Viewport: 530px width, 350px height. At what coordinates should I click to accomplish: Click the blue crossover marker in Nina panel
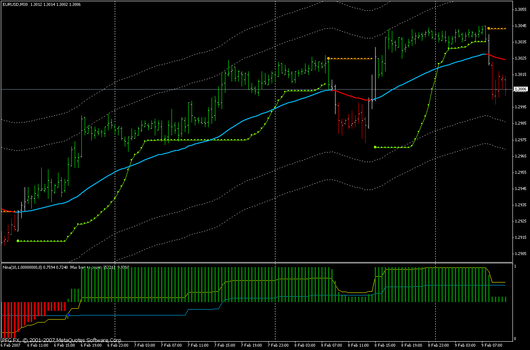68,316
